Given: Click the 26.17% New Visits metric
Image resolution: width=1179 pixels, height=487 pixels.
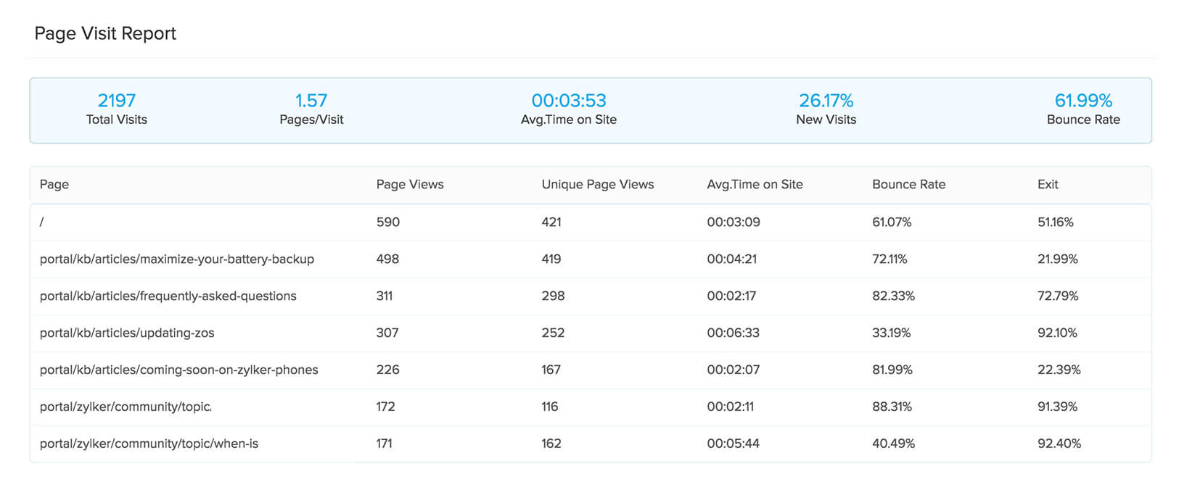Looking at the screenshot, I should coord(826,101).
